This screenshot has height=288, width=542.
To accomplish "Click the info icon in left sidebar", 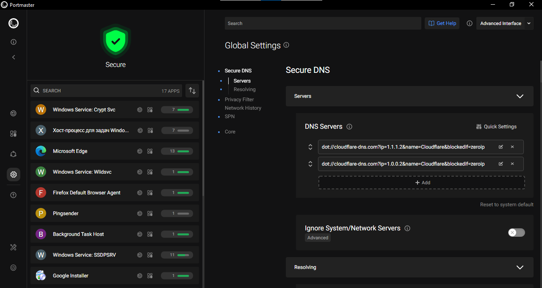I will [14, 42].
